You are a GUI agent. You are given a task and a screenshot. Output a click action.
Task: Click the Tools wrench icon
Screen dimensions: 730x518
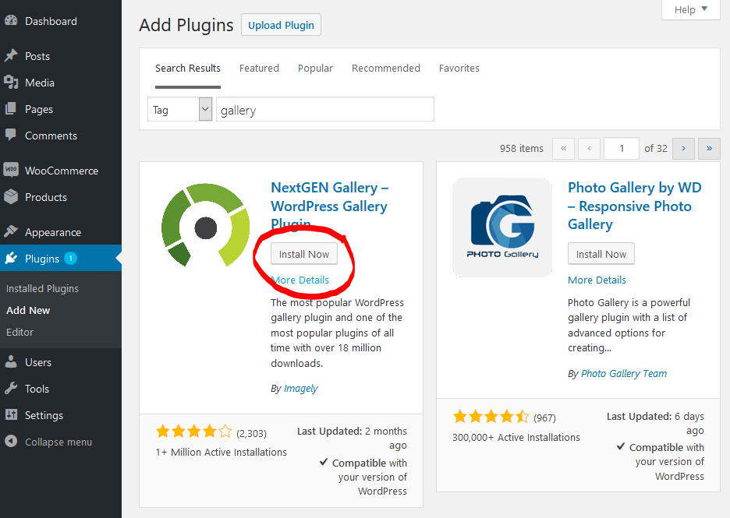point(11,388)
